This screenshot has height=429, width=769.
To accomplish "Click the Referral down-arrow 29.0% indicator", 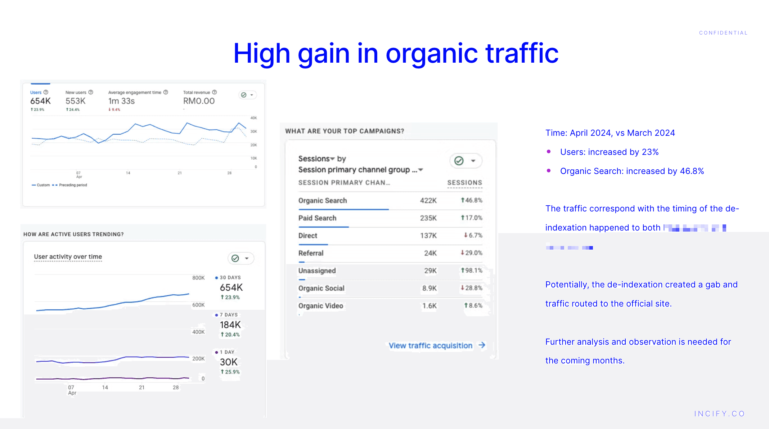I will click(x=471, y=253).
